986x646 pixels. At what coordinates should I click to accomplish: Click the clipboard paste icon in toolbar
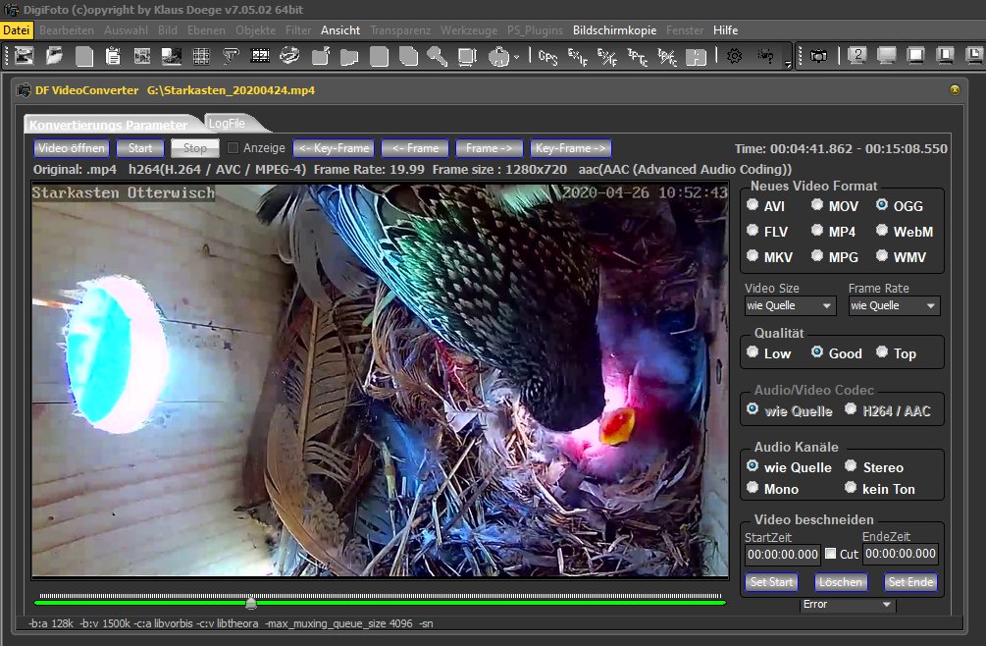(x=113, y=56)
